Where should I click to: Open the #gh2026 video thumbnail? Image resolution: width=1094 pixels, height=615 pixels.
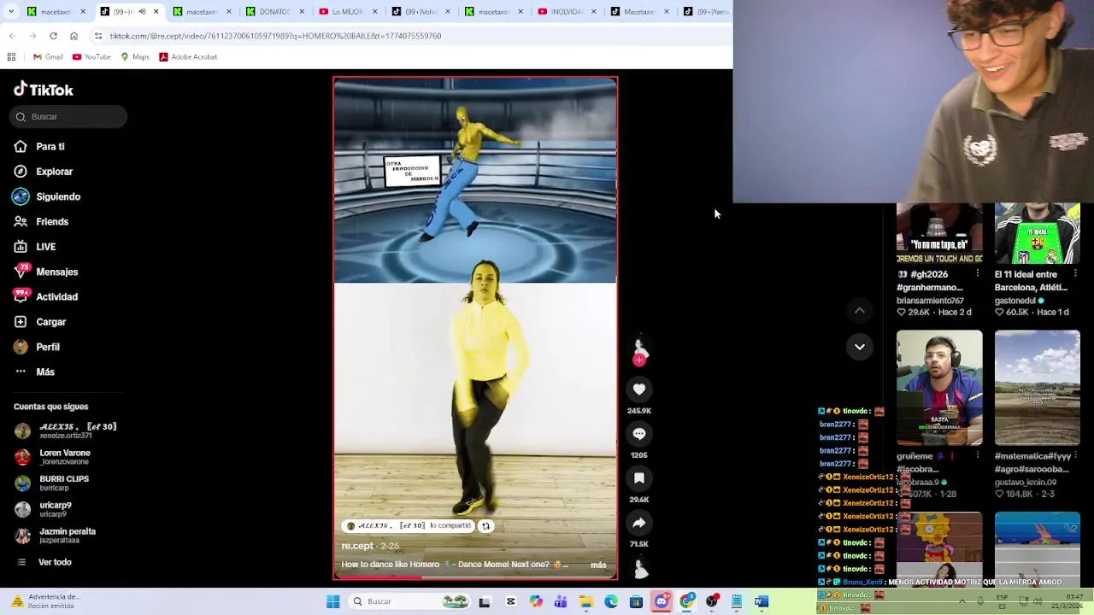[x=939, y=234]
